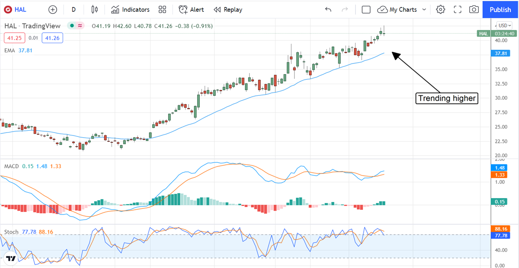Enter fullscreen mode
The width and height of the screenshot is (519, 268).
[458, 9]
